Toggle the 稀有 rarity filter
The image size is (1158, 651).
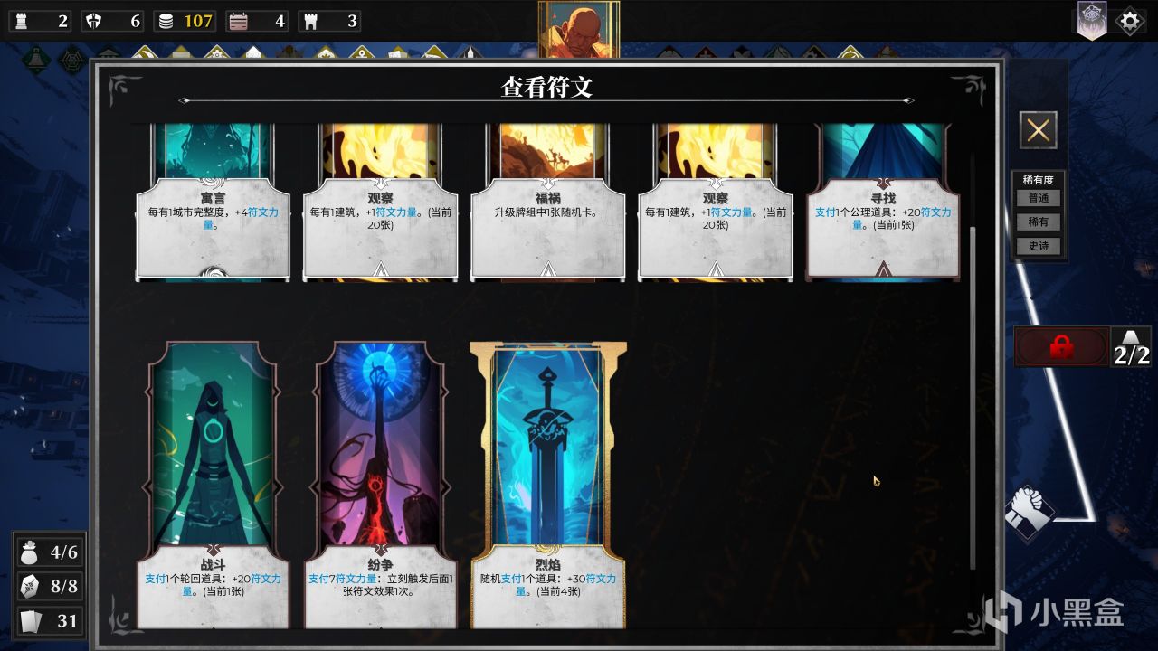[1038, 222]
